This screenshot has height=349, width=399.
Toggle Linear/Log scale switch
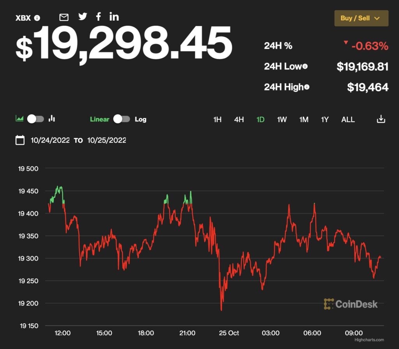click(x=122, y=119)
